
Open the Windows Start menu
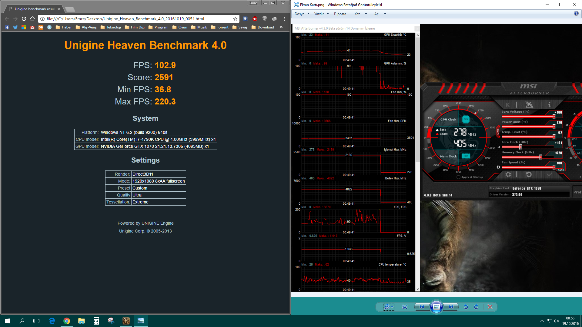coord(7,321)
